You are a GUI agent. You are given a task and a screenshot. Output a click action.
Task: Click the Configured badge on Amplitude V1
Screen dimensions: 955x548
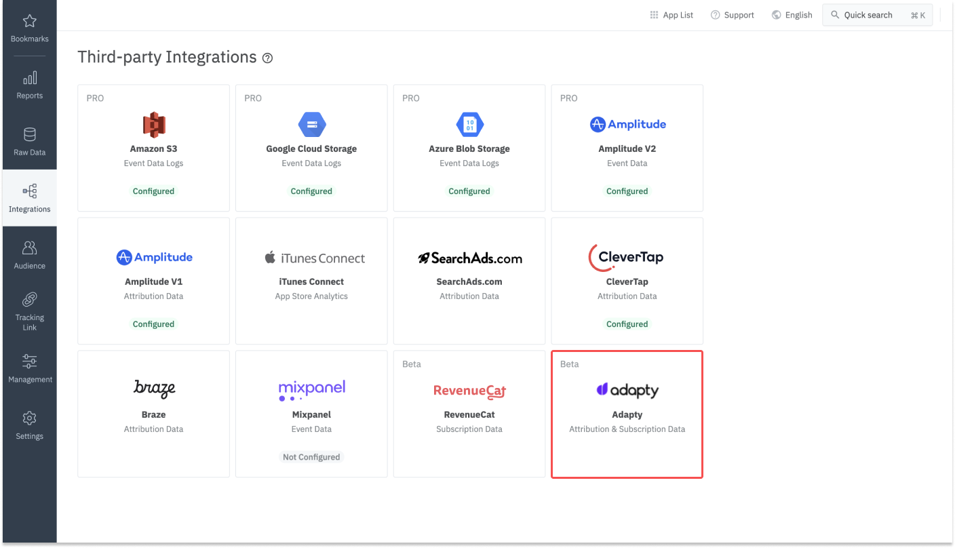pyautogui.click(x=154, y=324)
